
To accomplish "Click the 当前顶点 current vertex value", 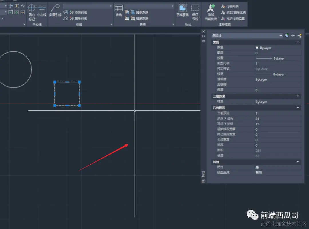I will coord(278,113).
